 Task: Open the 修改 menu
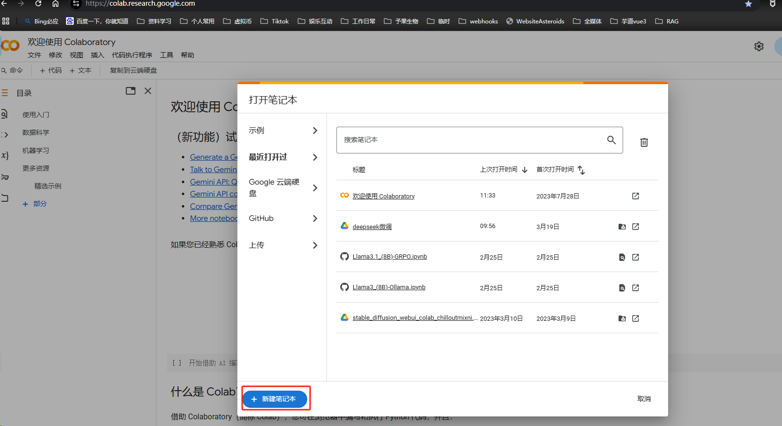click(56, 55)
